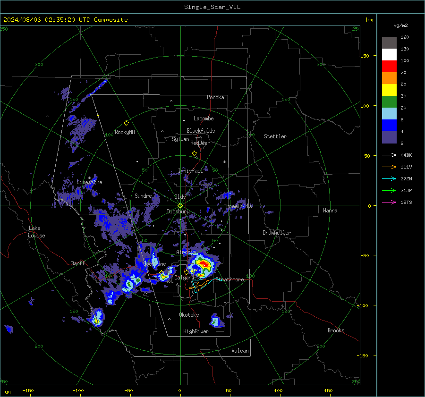Click the Lacombe map label
The height and width of the screenshot is (397, 425).
pos(204,118)
